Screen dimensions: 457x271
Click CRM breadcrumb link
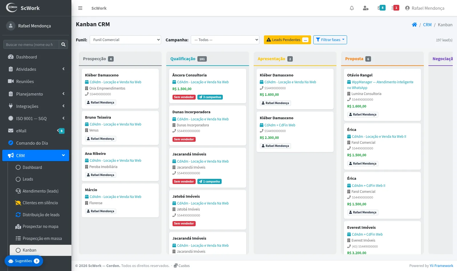pyautogui.click(x=427, y=25)
